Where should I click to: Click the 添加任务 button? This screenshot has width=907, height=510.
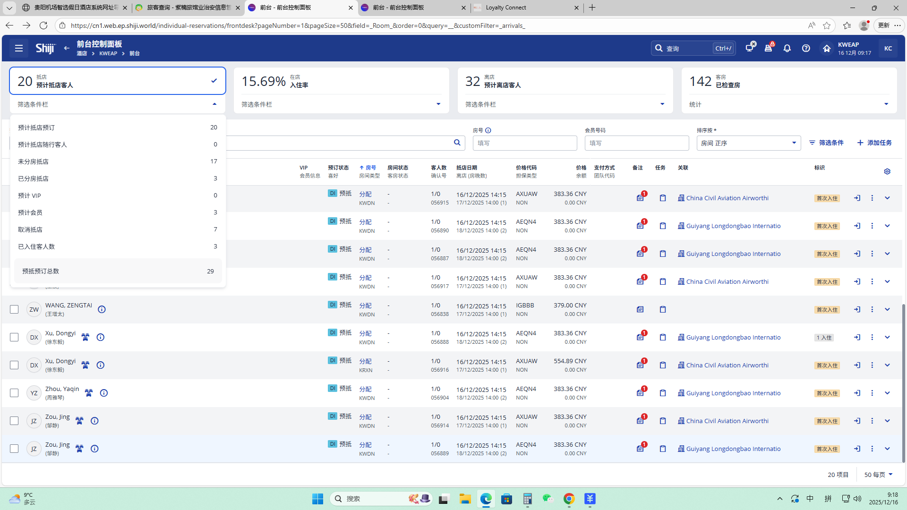874,143
